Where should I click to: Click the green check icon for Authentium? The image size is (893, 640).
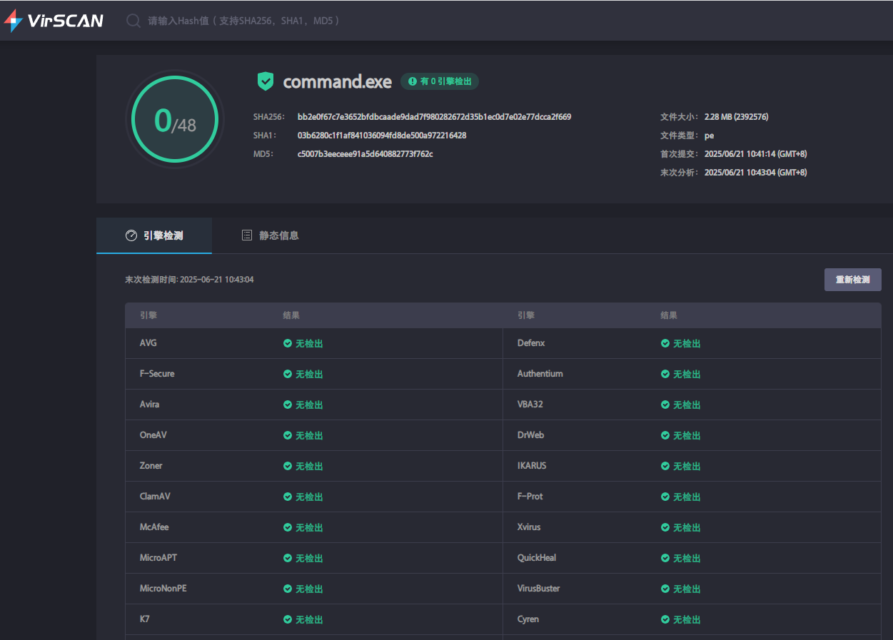665,374
